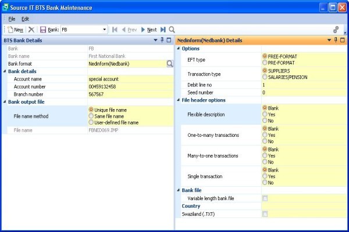The image size is (349, 232).
Task: Click the Seed number value
Action: pos(304,92)
